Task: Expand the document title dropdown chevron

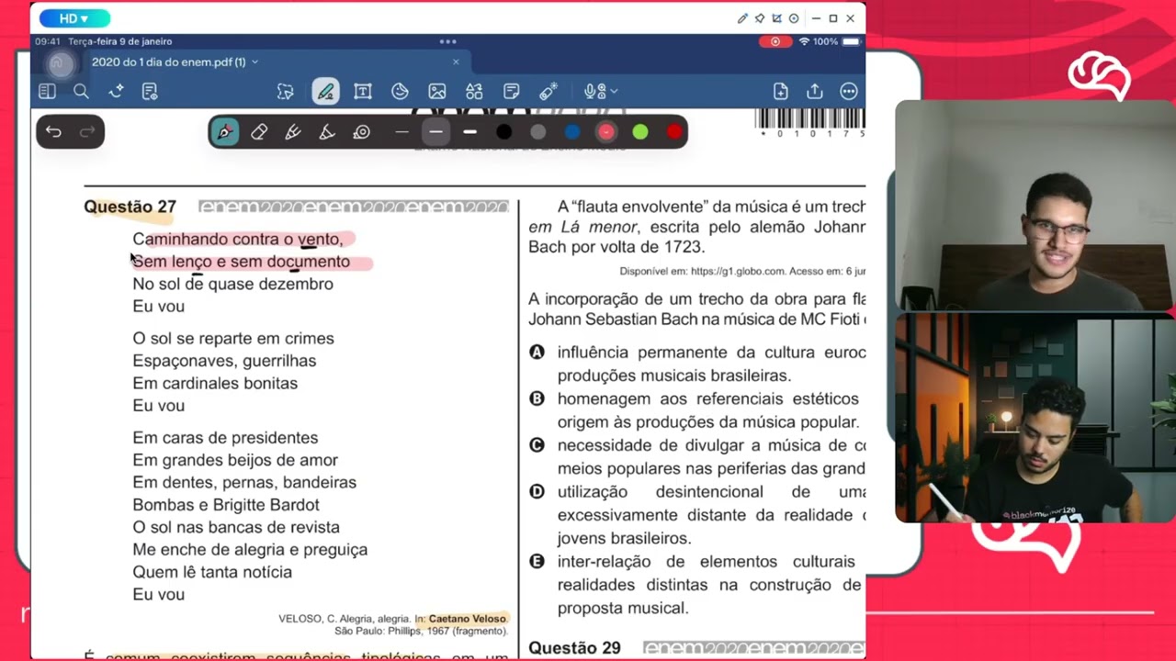Action: [x=254, y=62]
